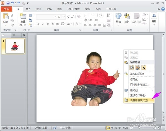Open the Font Color dropdown arrow
Image resolution: width=166 pixels, height=131 pixels.
(x=80, y=24)
